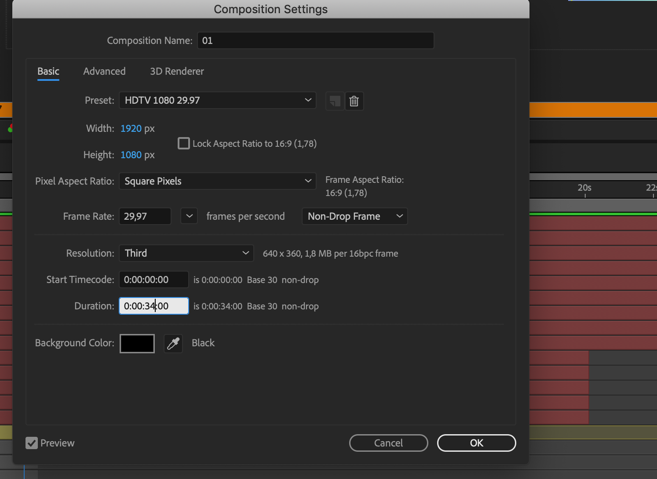Open the black Background Color swatch
The width and height of the screenshot is (657, 479).
[137, 343]
